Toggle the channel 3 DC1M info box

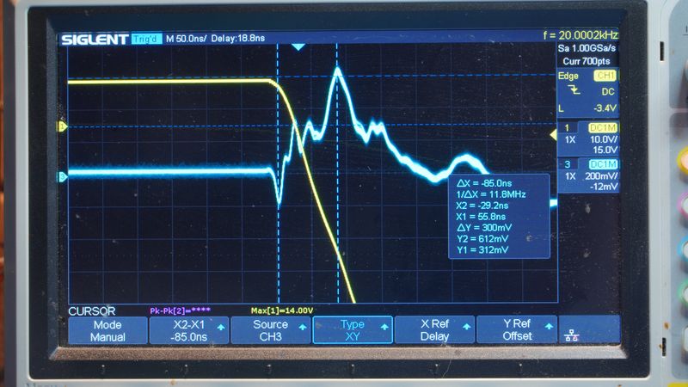(587, 175)
